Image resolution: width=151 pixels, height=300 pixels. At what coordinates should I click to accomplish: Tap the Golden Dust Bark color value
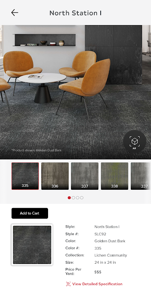(x=110, y=241)
